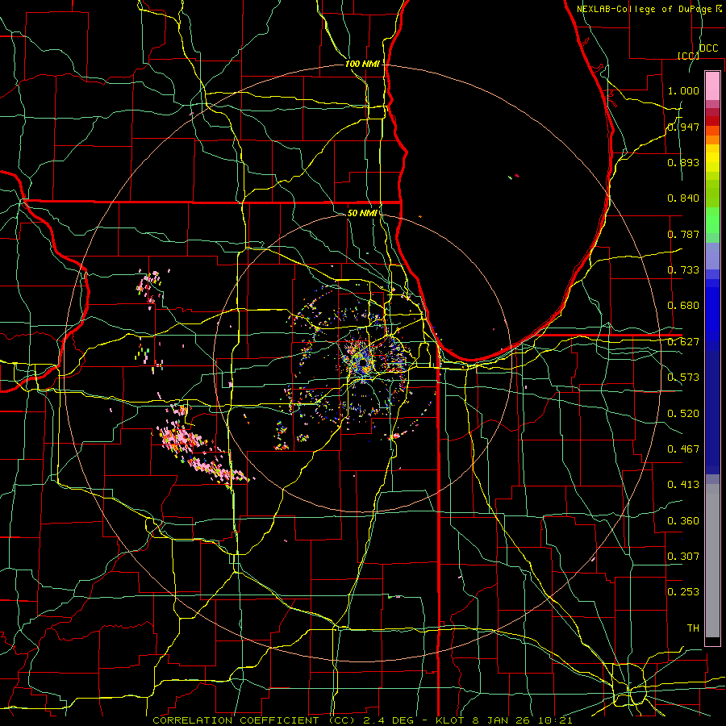Screen dimensions: 726x726
Task: Select the 0.680 scale value
Action: click(683, 306)
